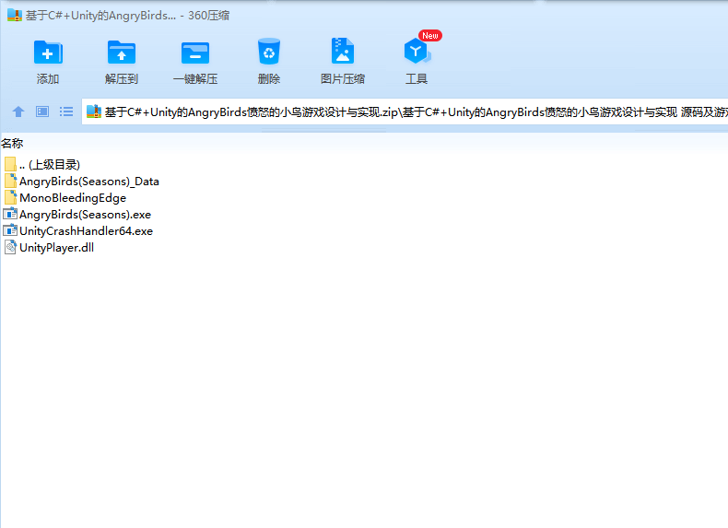Click the UnityPlayer.dll file icon
728x528 pixels.
coord(10,248)
